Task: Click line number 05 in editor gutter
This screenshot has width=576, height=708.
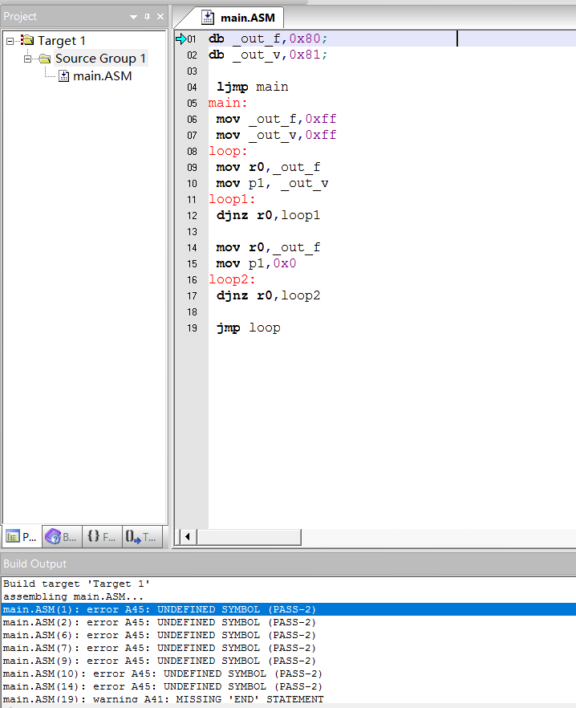Action: [x=192, y=104]
